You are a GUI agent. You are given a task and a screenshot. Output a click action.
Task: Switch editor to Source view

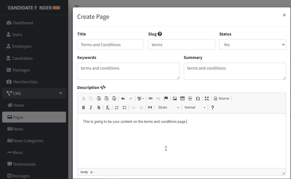click(x=221, y=99)
